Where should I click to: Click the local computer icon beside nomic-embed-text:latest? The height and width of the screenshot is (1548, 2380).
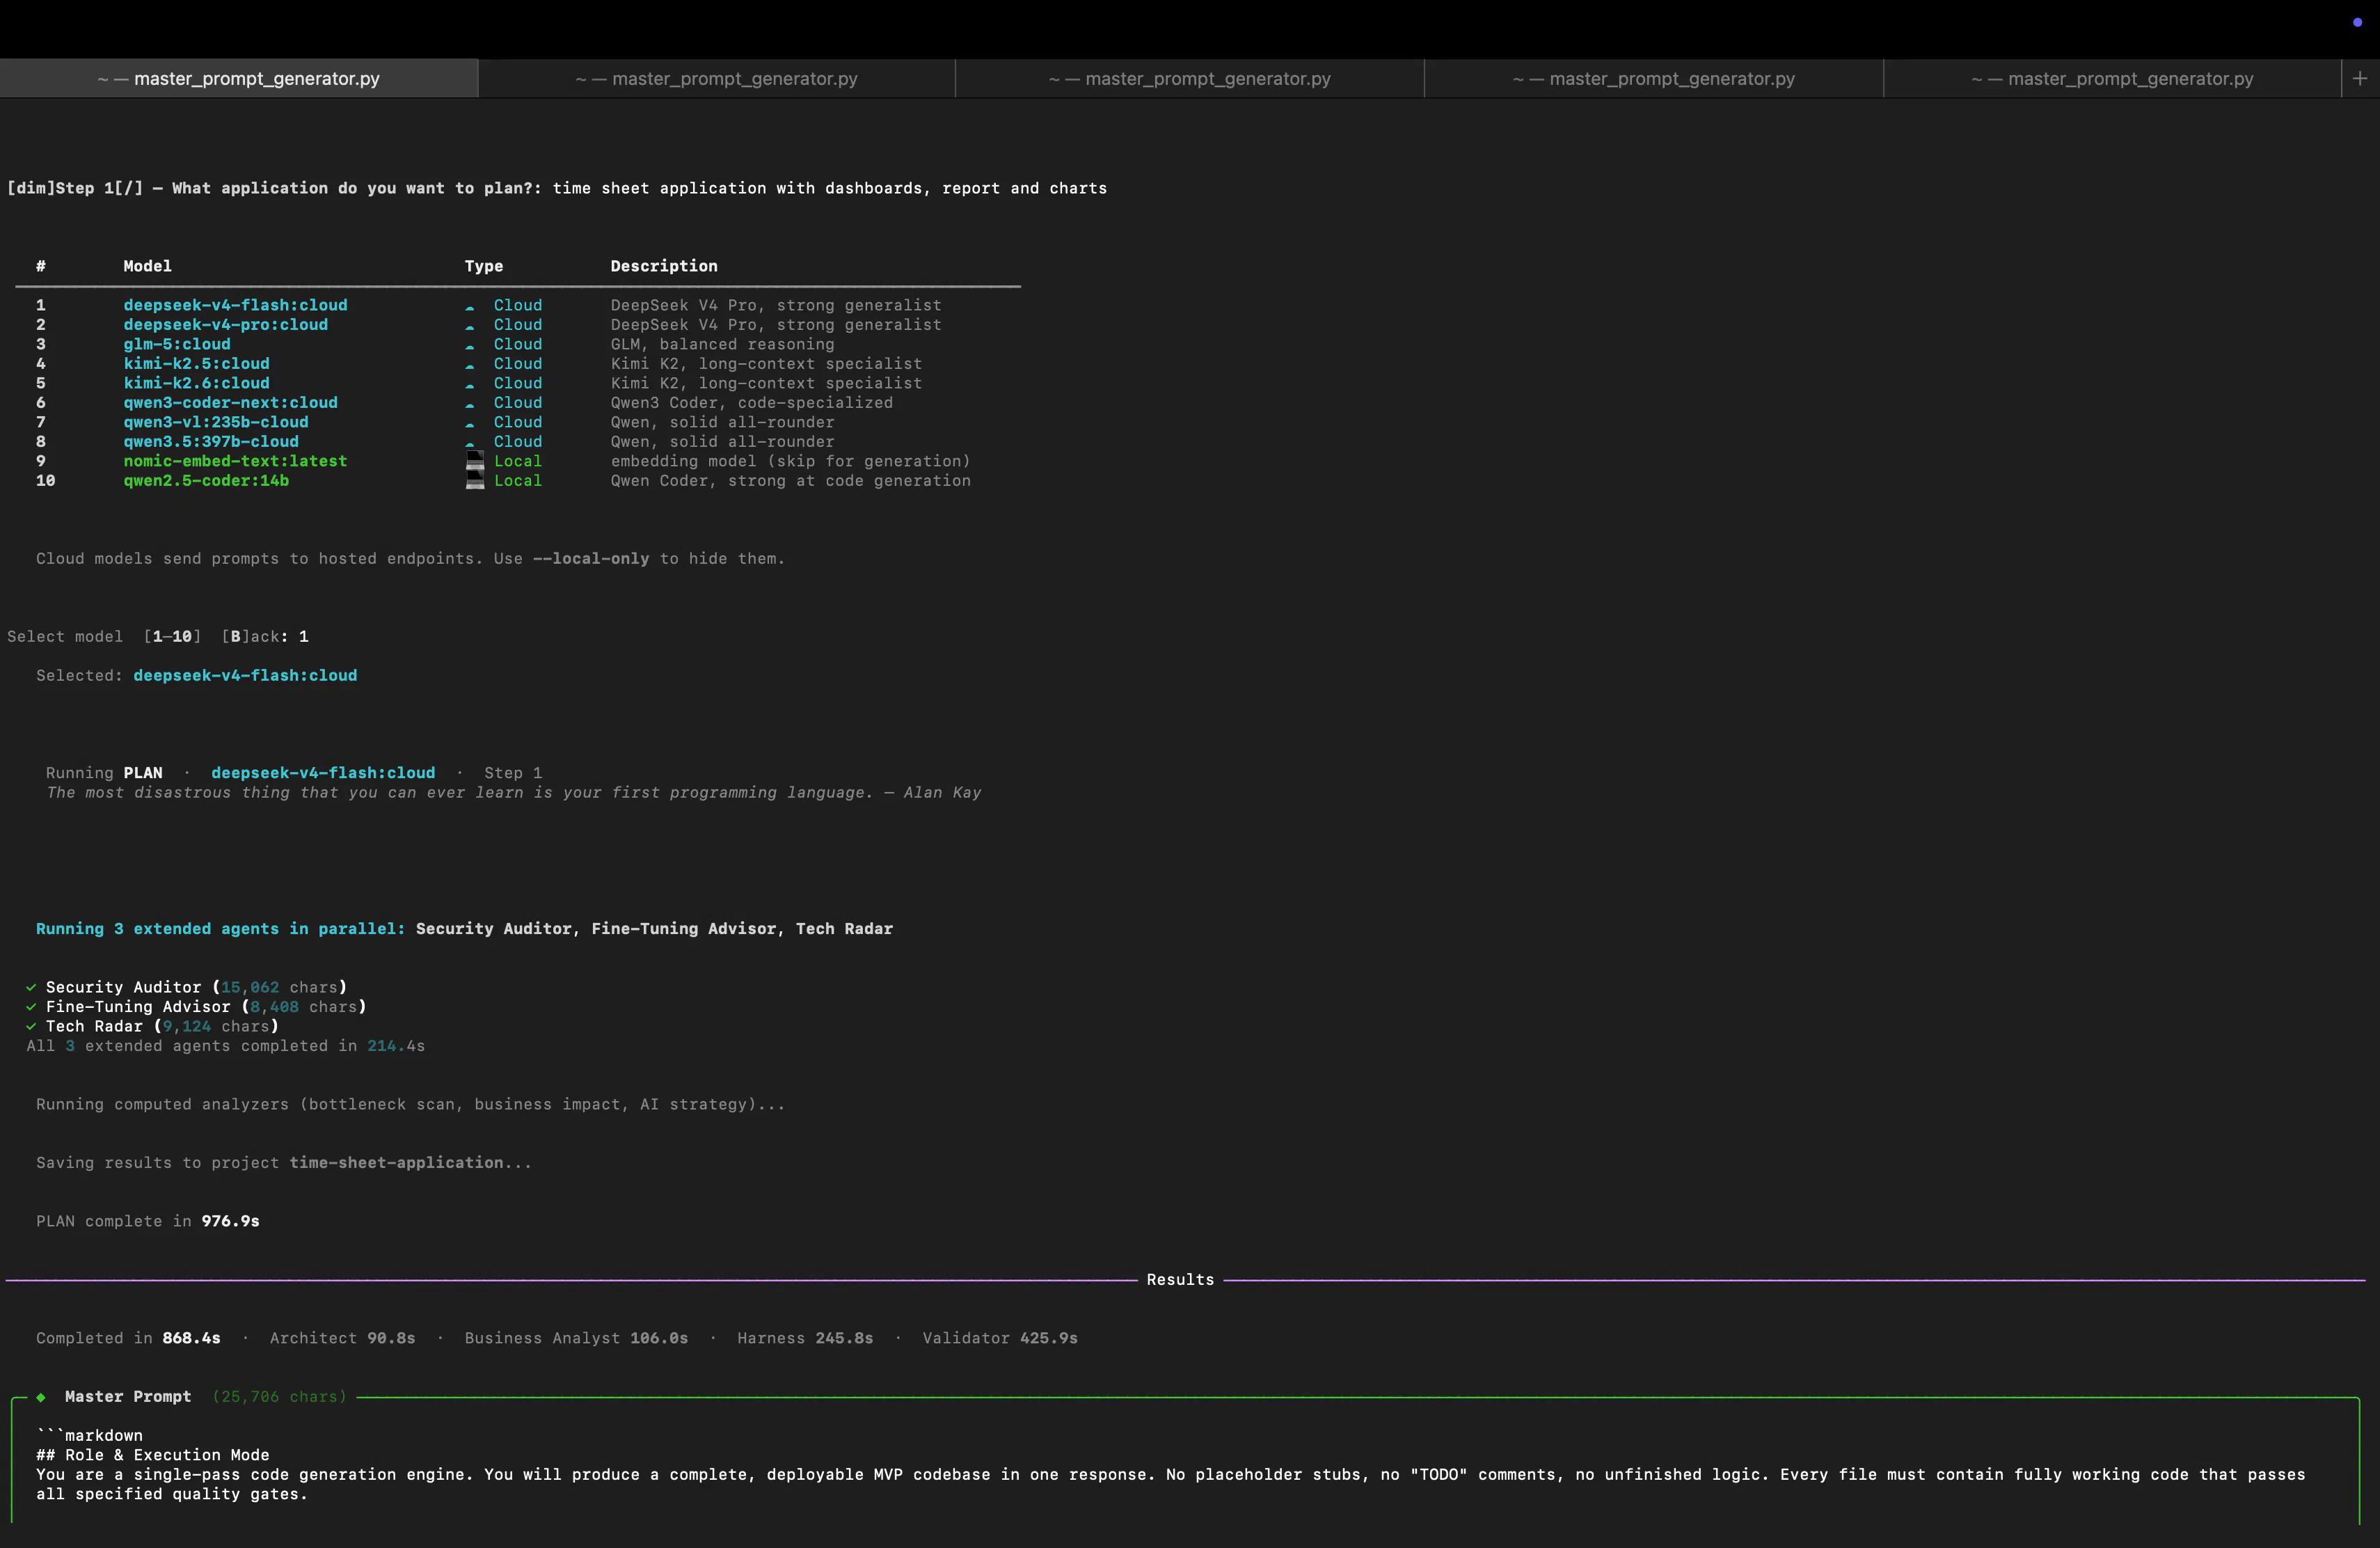click(475, 461)
